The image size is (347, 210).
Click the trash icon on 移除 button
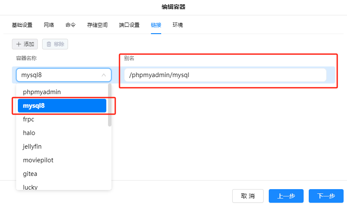[x=49, y=44]
